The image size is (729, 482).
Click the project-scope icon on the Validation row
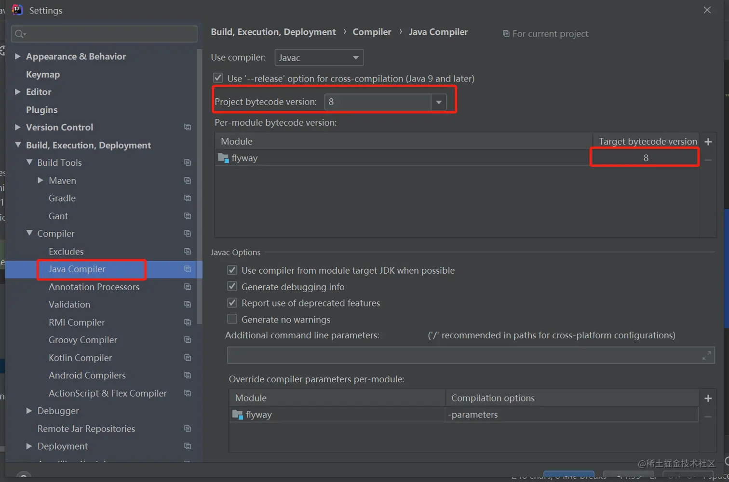188,305
